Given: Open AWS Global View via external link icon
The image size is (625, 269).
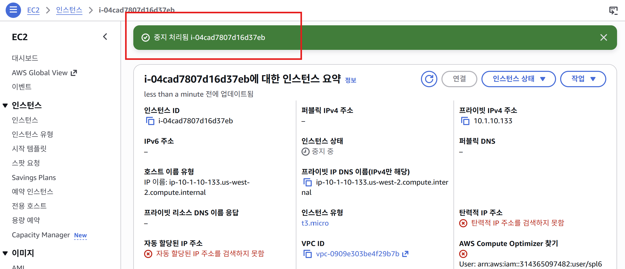Looking at the screenshot, I should [74, 72].
